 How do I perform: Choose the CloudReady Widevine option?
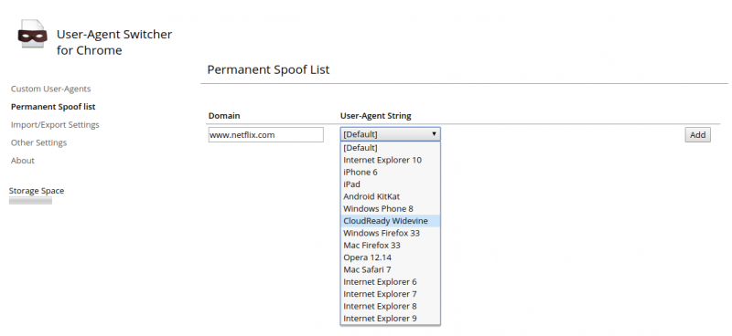pyautogui.click(x=391, y=221)
